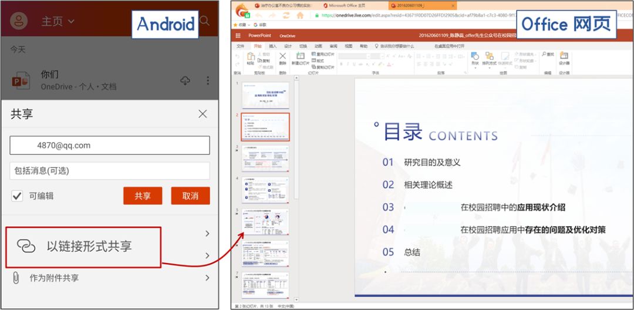The image size is (634, 310).
Task: Click 复制幻灯片 in the ribbon
Action: click(323, 67)
